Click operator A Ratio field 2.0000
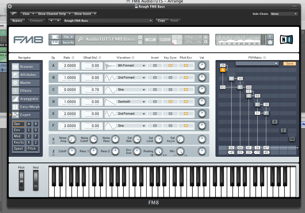 coord(69,65)
